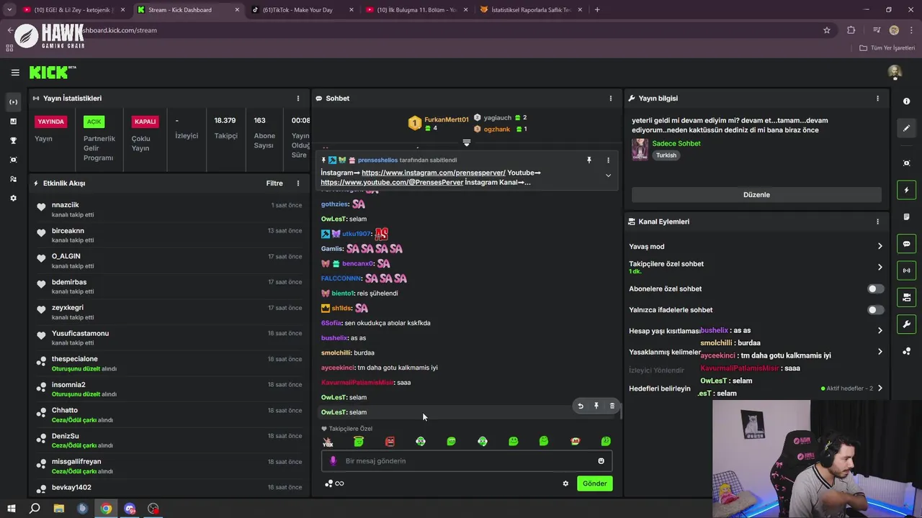Bookmark this page with star icon
Viewport: 922px width, 518px height.
tap(827, 30)
